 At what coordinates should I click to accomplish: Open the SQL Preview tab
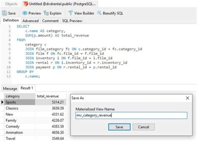click(72, 21)
